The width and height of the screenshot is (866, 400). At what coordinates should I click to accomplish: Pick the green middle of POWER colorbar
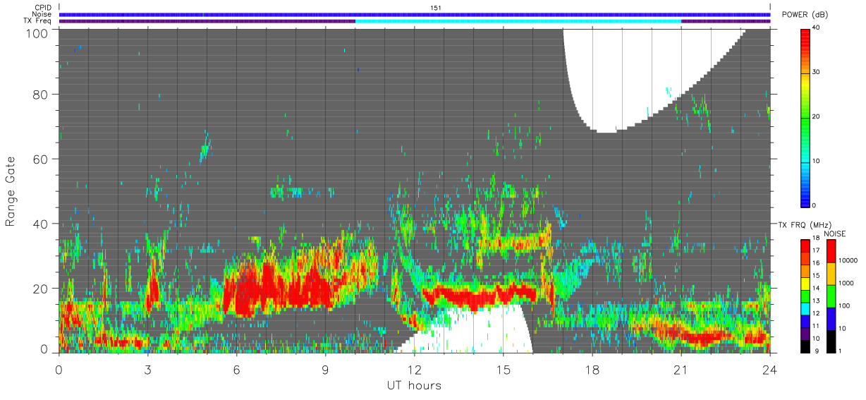tap(805, 116)
